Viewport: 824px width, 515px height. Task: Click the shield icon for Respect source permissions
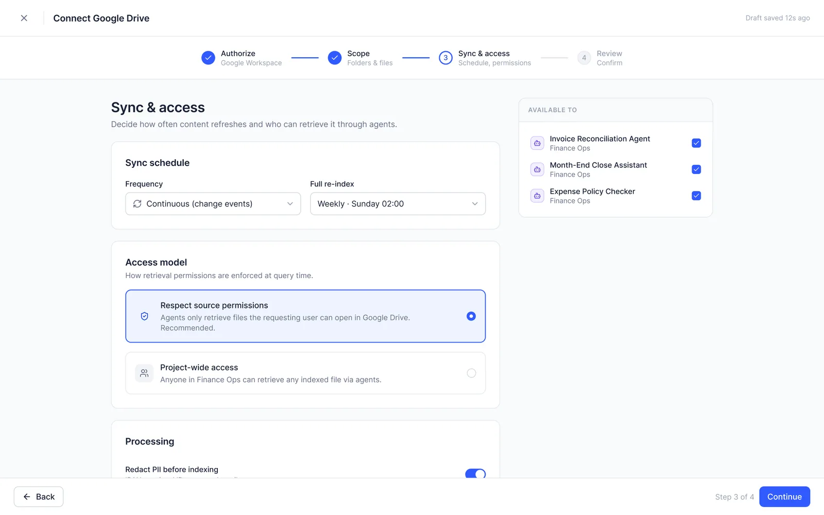[145, 316]
